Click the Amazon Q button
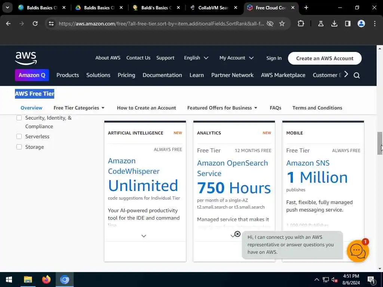Image resolution: width=383 pixels, height=287 pixels. pyautogui.click(x=32, y=75)
